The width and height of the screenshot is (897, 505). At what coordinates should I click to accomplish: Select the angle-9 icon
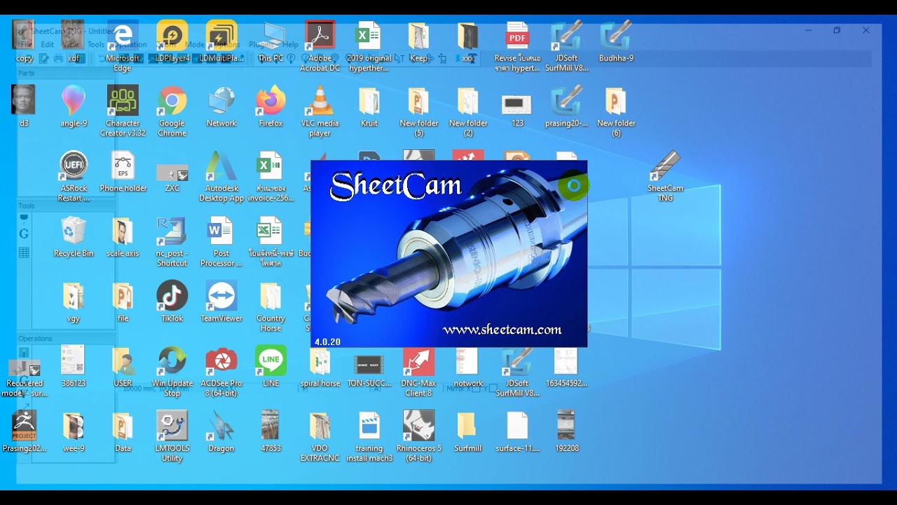point(74,107)
